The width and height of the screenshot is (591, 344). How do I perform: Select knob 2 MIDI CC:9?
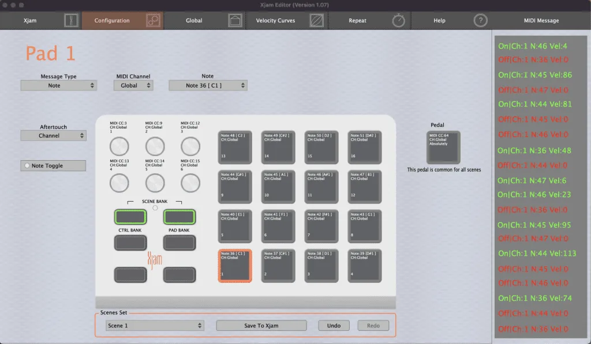coord(155,146)
